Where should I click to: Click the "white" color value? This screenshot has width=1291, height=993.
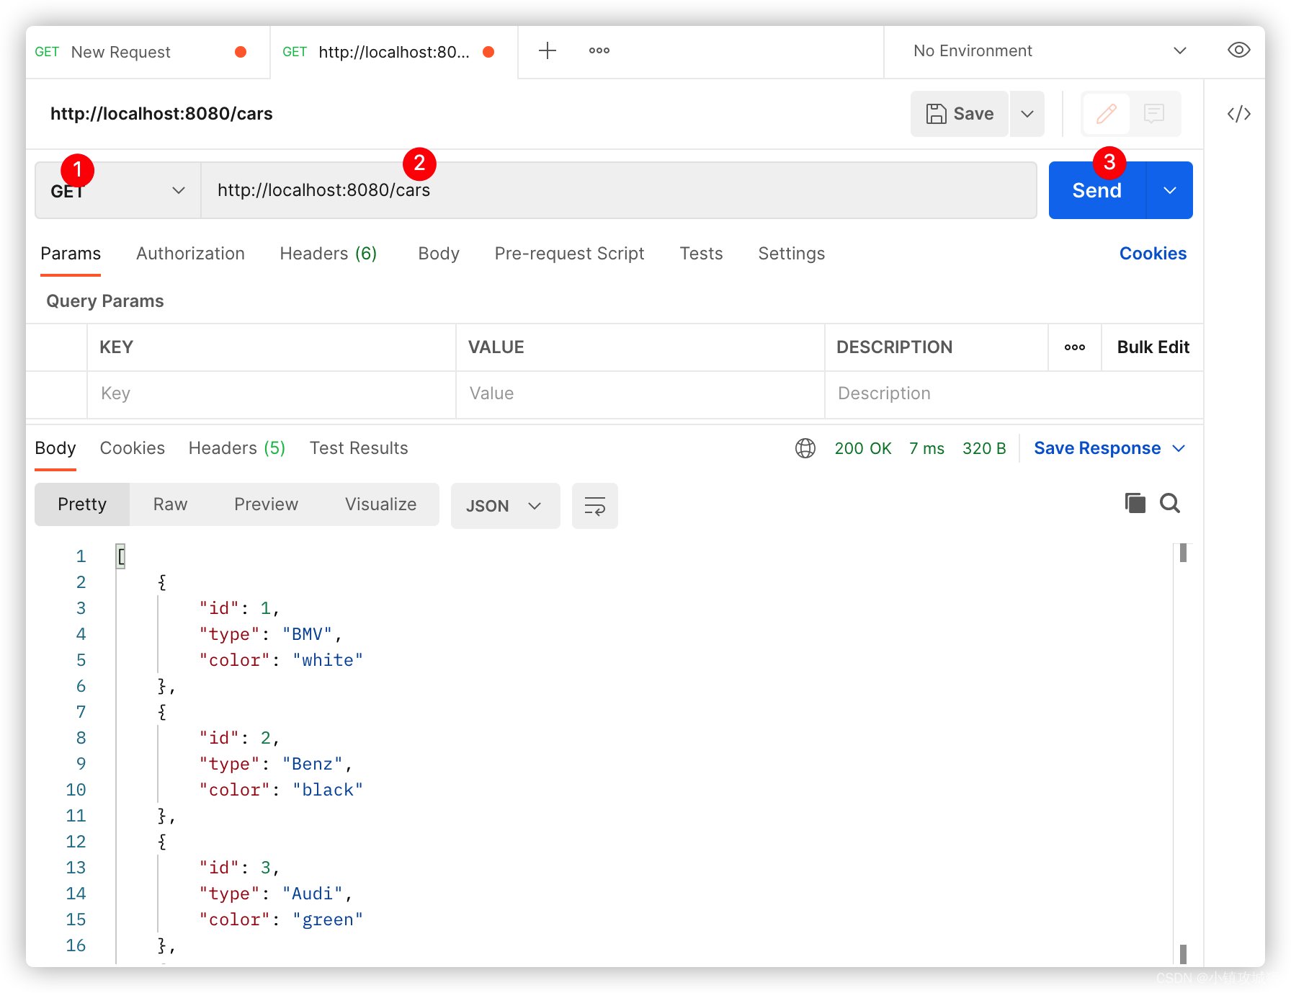pos(328,660)
